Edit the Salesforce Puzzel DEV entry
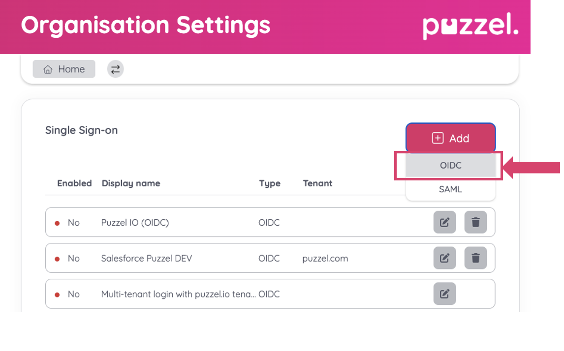 pos(444,258)
